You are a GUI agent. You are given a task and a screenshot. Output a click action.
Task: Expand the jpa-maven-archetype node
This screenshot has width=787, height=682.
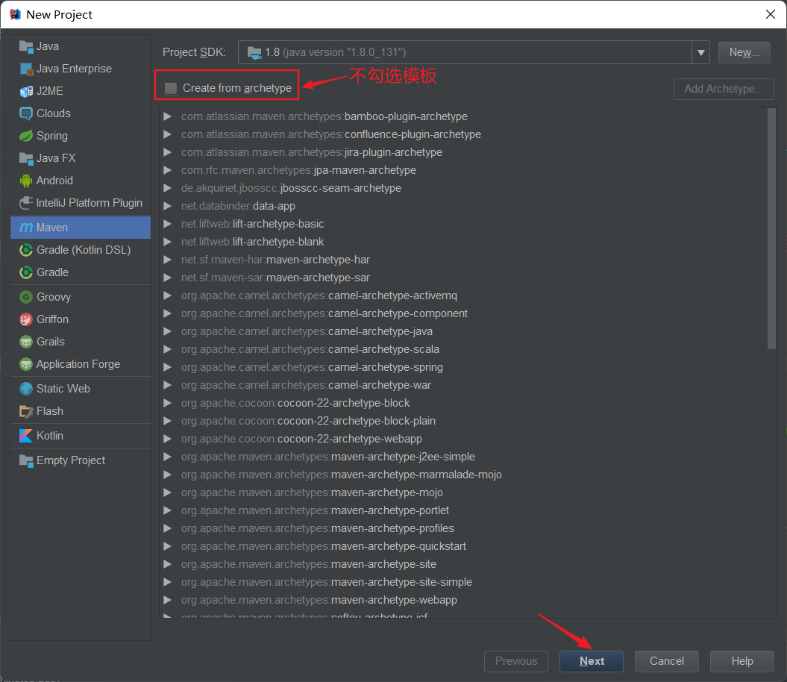pyautogui.click(x=168, y=170)
